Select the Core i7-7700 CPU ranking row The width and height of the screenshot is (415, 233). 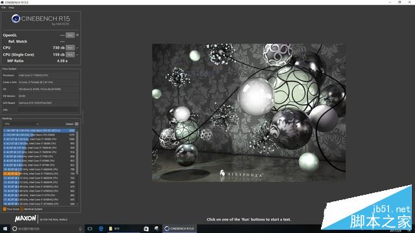pyautogui.click(x=39, y=157)
